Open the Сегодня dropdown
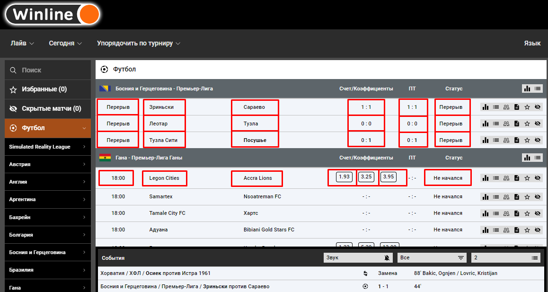The image size is (548, 292). 65,44
